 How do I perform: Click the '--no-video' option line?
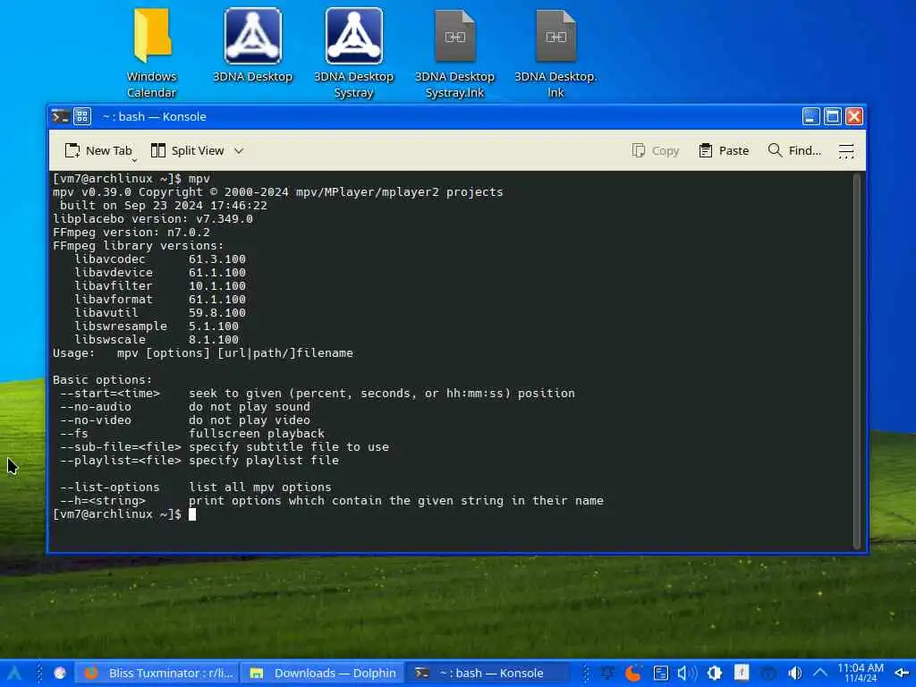click(x=184, y=420)
